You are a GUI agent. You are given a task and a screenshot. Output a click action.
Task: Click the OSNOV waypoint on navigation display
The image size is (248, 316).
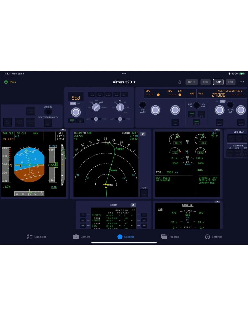[119, 149]
